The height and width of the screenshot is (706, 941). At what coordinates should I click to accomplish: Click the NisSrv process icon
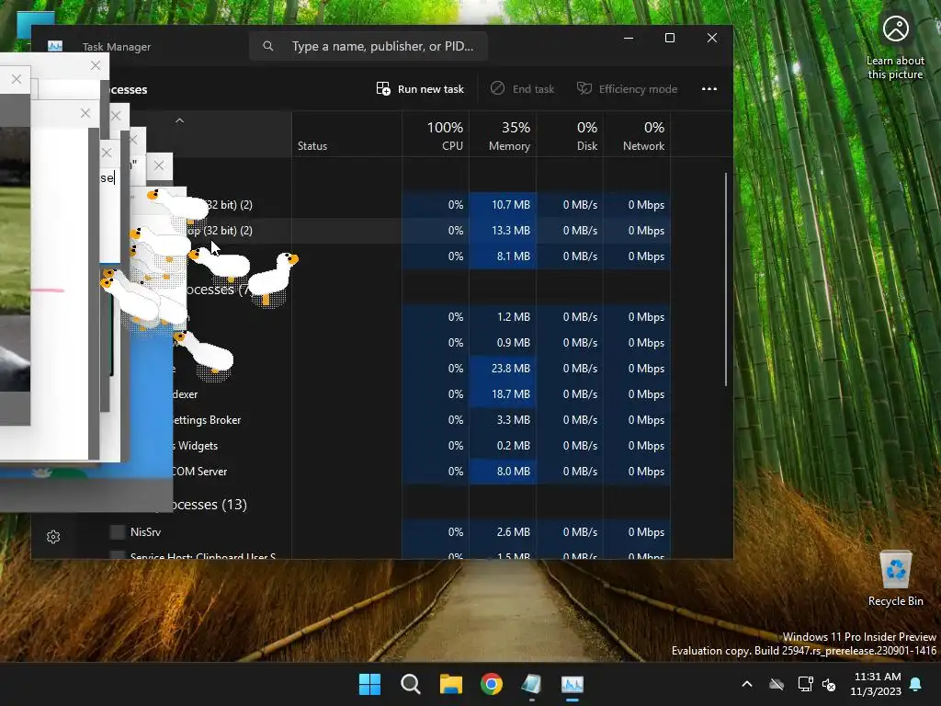[x=118, y=532]
